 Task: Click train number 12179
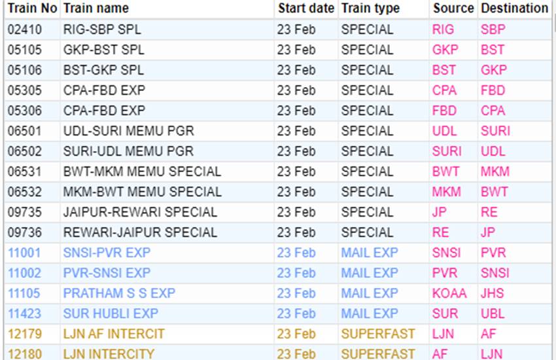[25, 334]
